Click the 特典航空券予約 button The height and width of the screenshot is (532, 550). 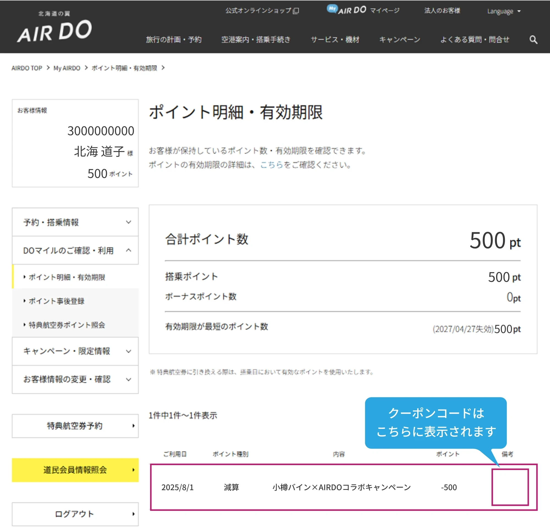coord(75,426)
